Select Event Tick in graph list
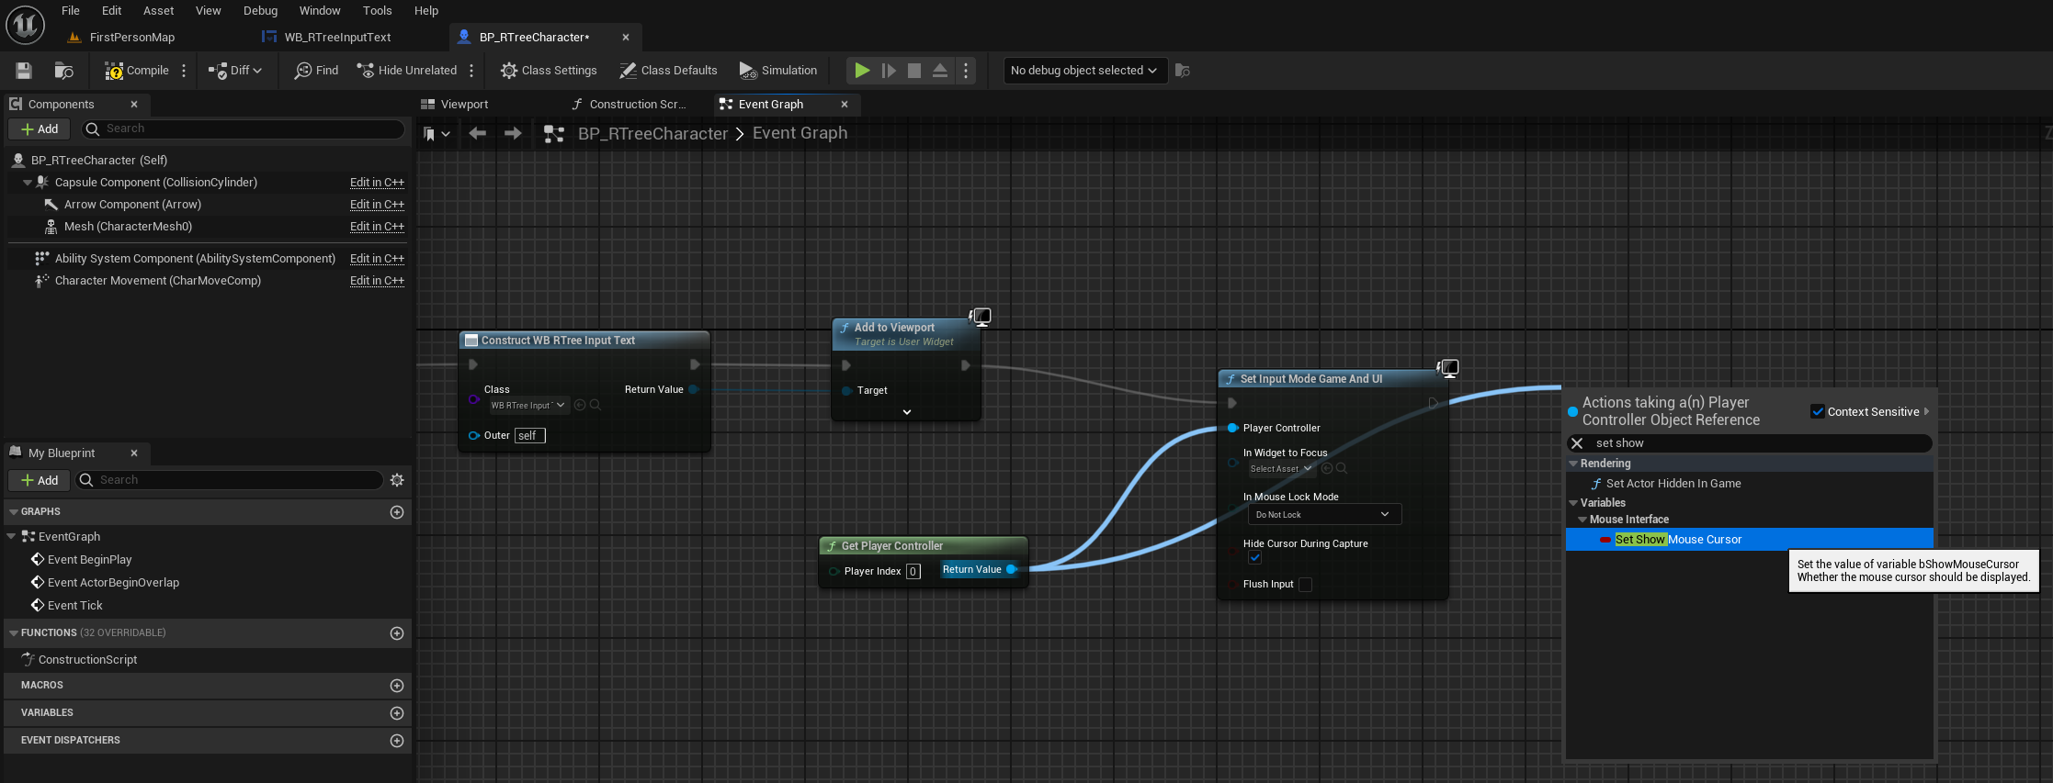This screenshot has width=2053, height=783. pyautogui.click(x=74, y=606)
